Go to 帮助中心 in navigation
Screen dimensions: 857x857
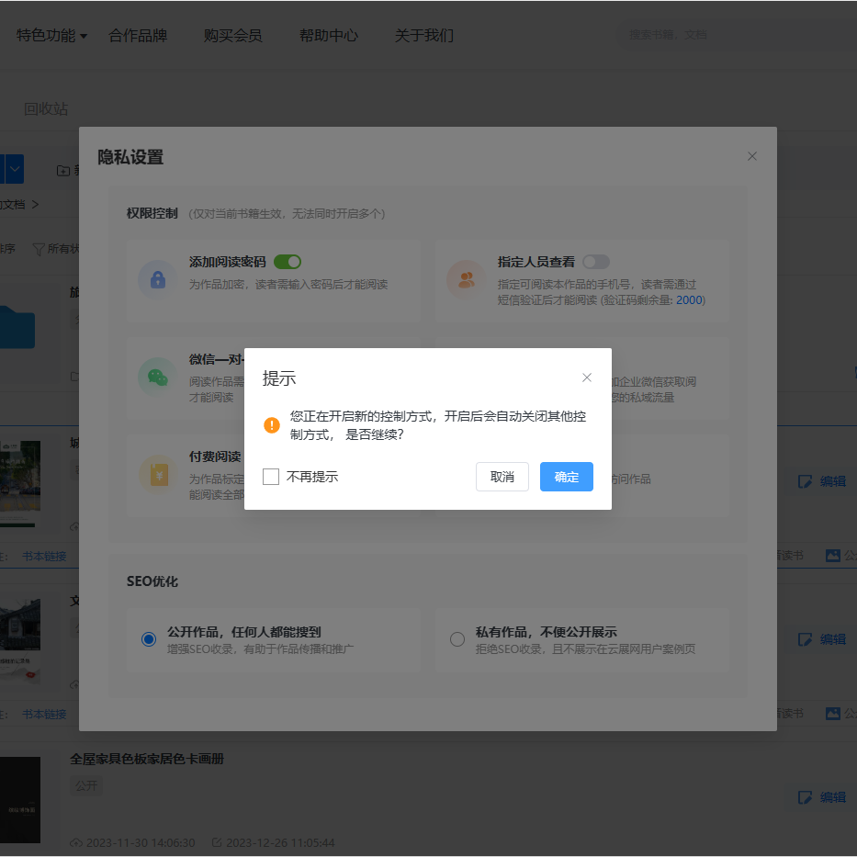[x=328, y=36]
